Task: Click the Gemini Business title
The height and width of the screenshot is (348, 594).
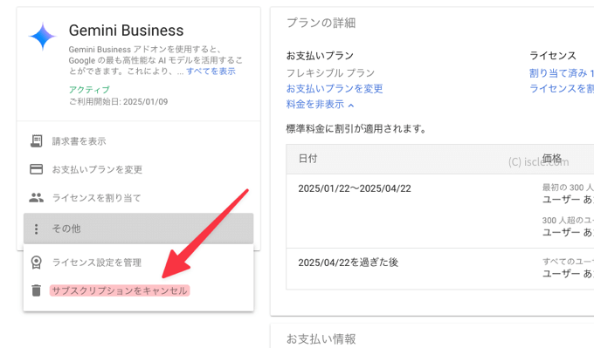Action: pyautogui.click(x=126, y=31)
